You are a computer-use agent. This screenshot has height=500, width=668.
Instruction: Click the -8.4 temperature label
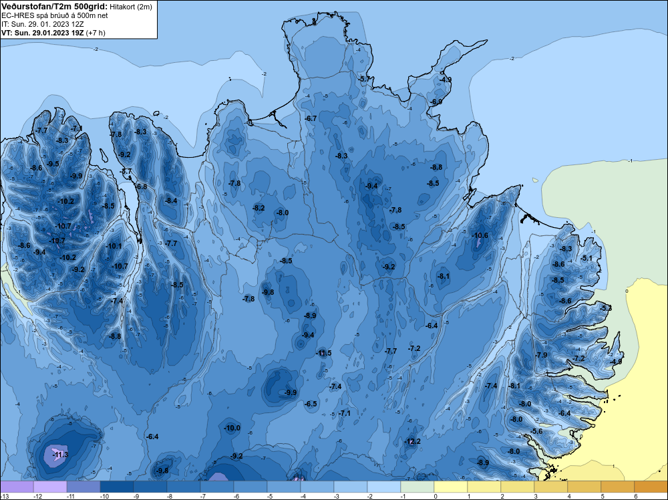[171, 201]
